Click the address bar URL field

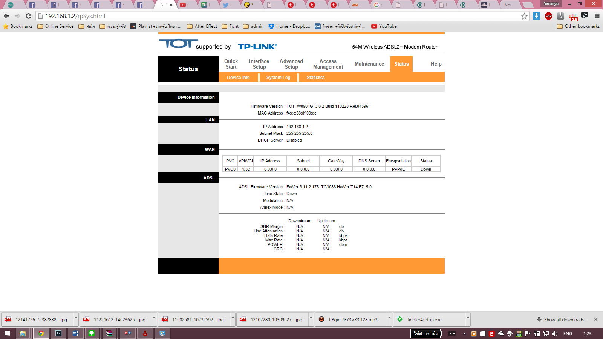point(279,16)
